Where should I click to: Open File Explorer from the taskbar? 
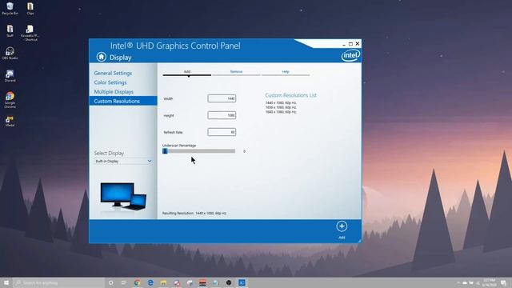coord(163,282)
